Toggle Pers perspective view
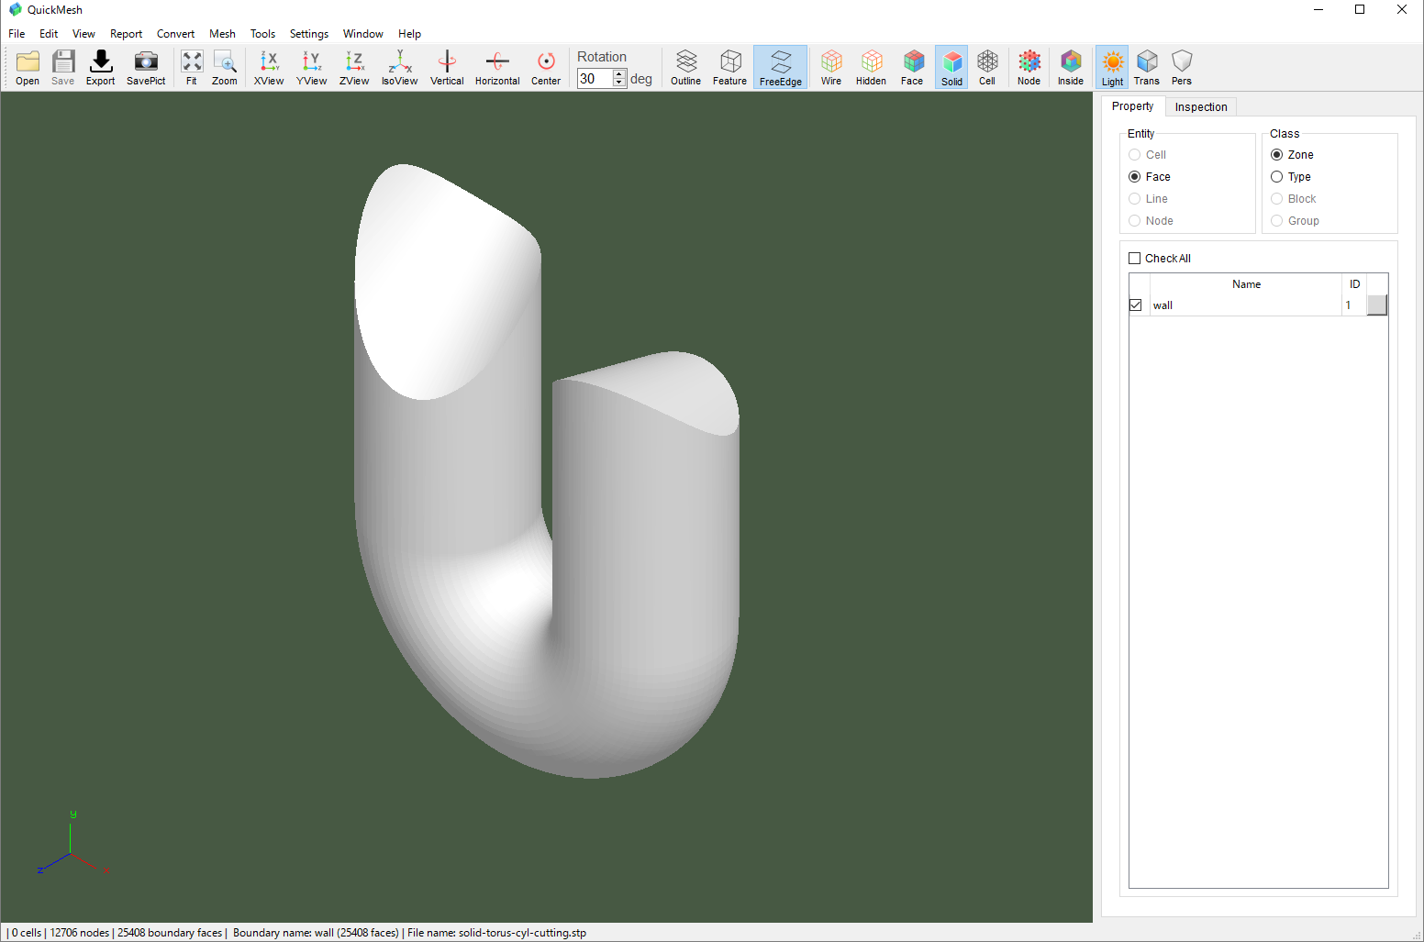 [x=1182, y=68]
